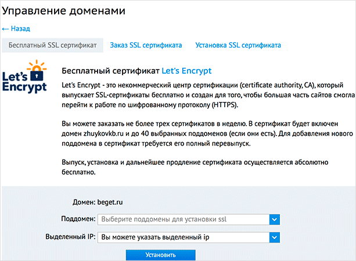356x261 pixels.
Task: Go back via the Назад link
Action: click(16, 28)
